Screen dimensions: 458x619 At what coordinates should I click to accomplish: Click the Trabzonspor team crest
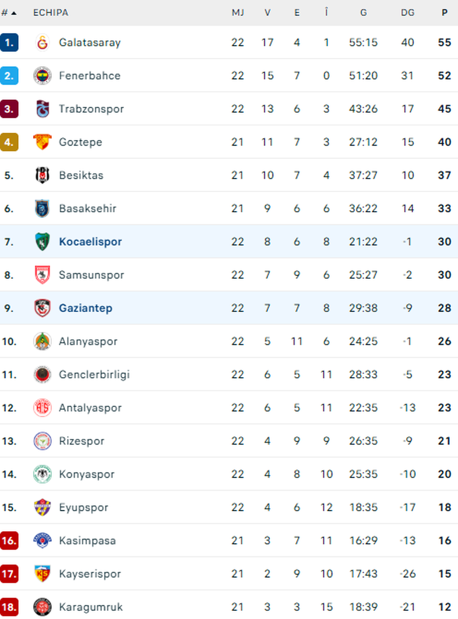click(x=42, y=109)
